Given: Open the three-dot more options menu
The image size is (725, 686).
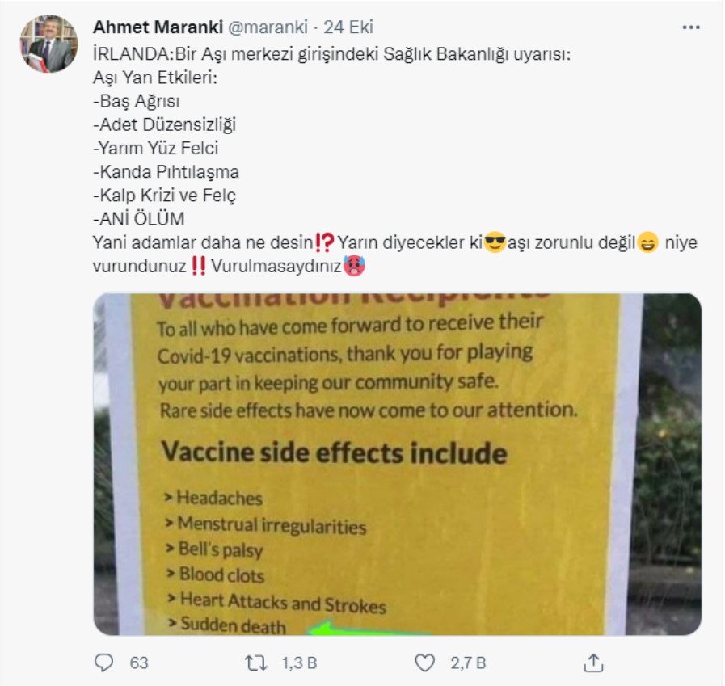Looking at the screenshot, I should (691, 27).
